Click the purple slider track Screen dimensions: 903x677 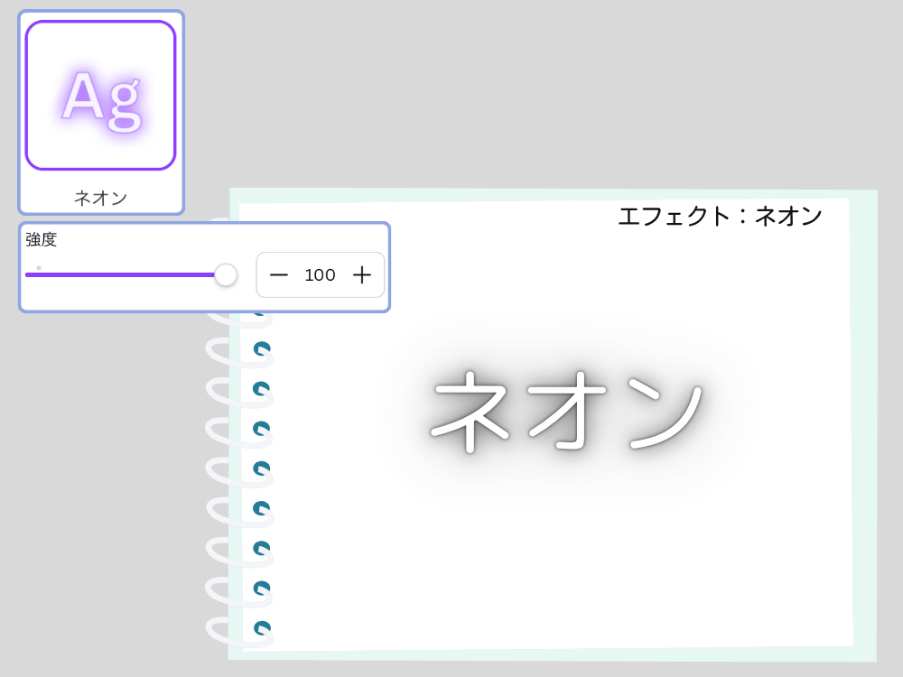tap(126, 274)
